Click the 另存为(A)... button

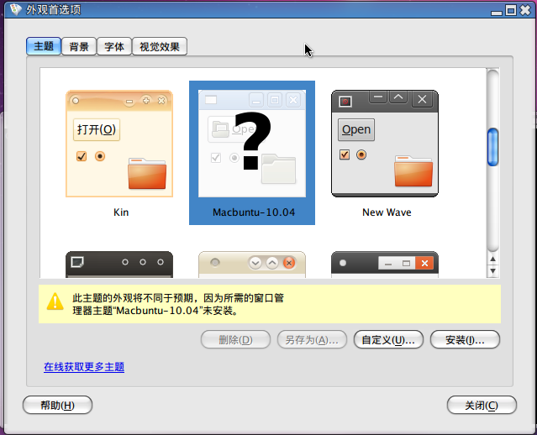(x=312, y=339)
